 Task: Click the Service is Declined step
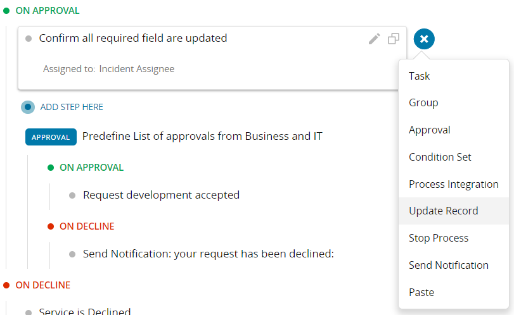coord(84,311)
